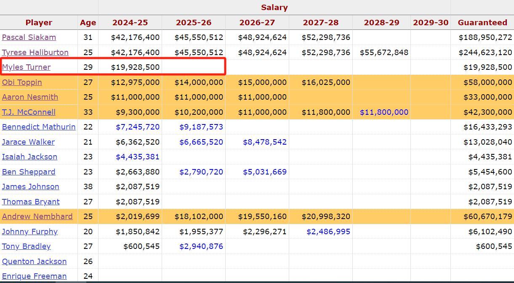514x283 pixels.
Task: Go to Quenton Jackson's player page
Action: 34,262
